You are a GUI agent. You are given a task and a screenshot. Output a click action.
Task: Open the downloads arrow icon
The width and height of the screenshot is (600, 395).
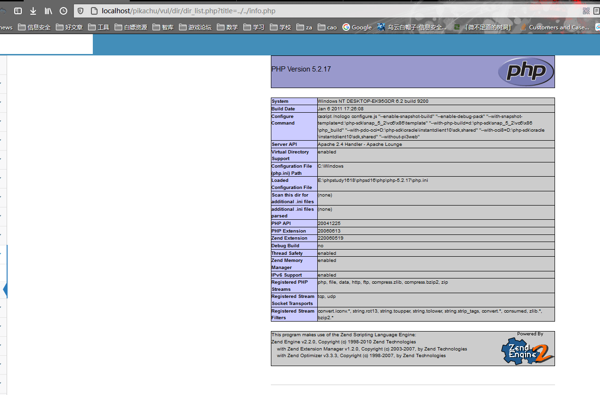33,11
